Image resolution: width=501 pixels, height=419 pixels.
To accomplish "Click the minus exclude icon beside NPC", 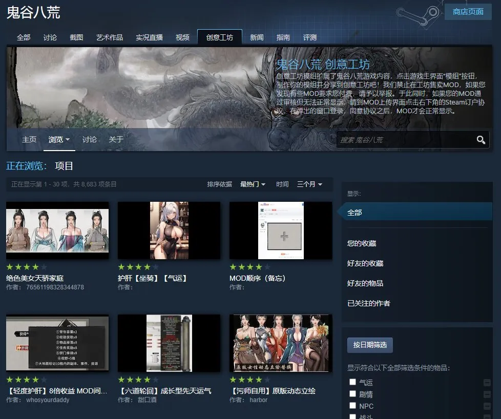I will click(x=487, y=406).
